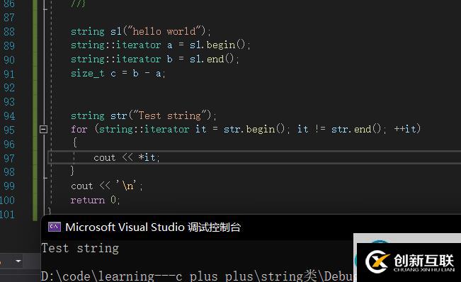
Task: Click ++it in the for loop
Action: point(405,129)
